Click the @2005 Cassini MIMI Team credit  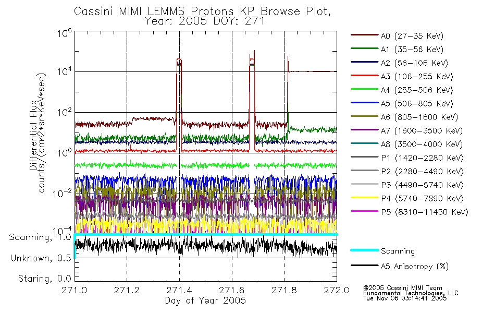pos(402,288)
